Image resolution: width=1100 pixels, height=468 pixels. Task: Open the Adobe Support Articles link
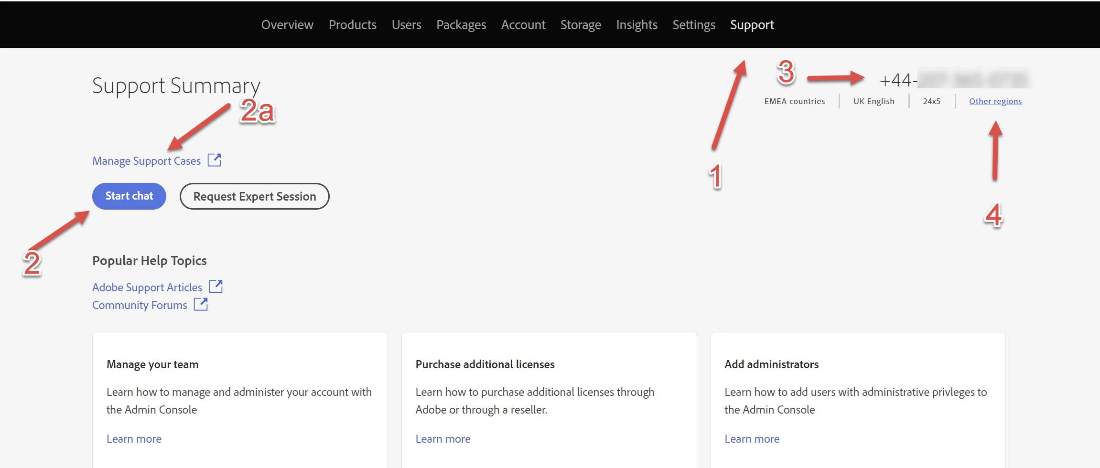point(147,287)
